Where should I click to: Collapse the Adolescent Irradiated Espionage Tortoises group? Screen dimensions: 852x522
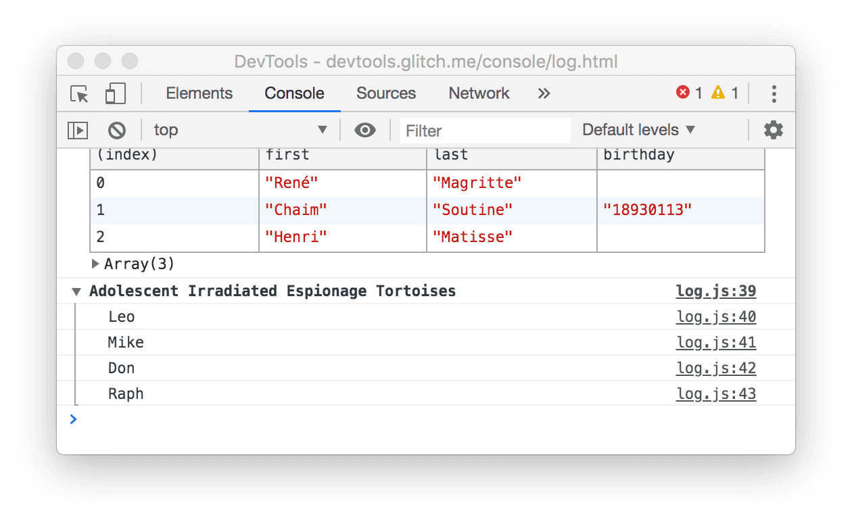click(76, 291)
